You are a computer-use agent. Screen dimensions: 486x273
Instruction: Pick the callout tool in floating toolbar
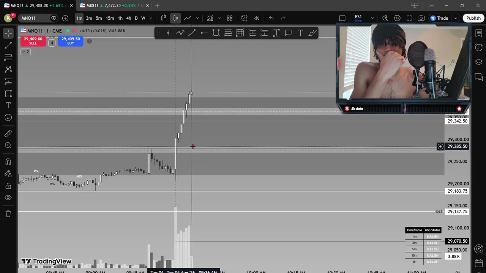[x=288, y=33]
